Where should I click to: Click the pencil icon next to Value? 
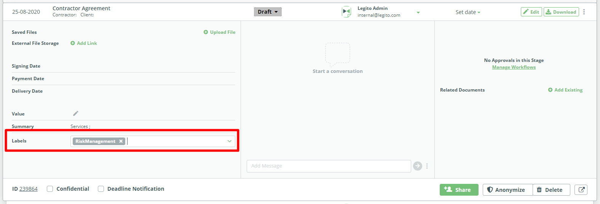pos(76,113)
